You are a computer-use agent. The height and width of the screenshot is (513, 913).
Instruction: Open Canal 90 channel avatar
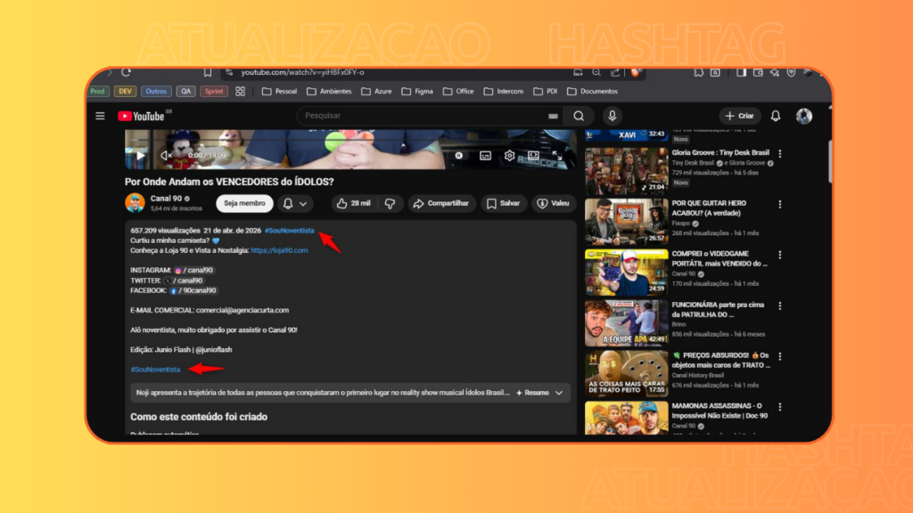tap(135, 203)
